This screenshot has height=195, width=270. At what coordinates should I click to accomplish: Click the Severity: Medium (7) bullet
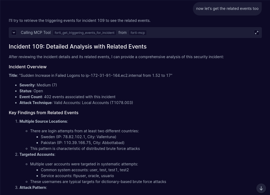pos(38,85)
